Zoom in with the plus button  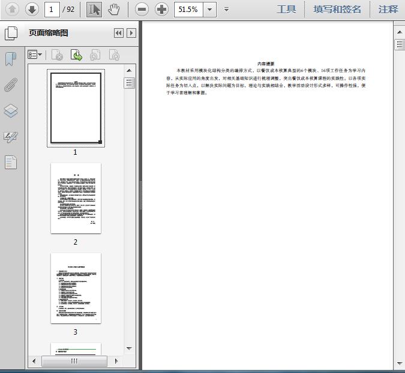[x=161, y=10]
